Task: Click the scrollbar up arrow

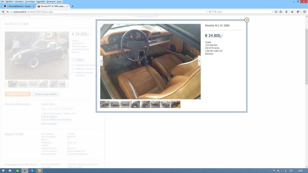Action: click(x=306, y=17)
